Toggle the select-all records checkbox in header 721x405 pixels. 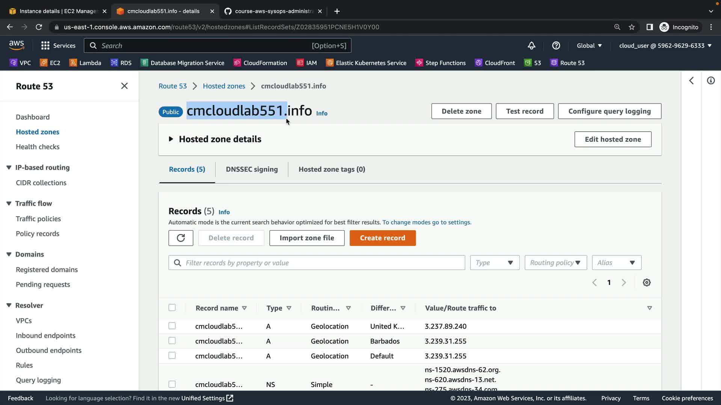pos(172,308)
